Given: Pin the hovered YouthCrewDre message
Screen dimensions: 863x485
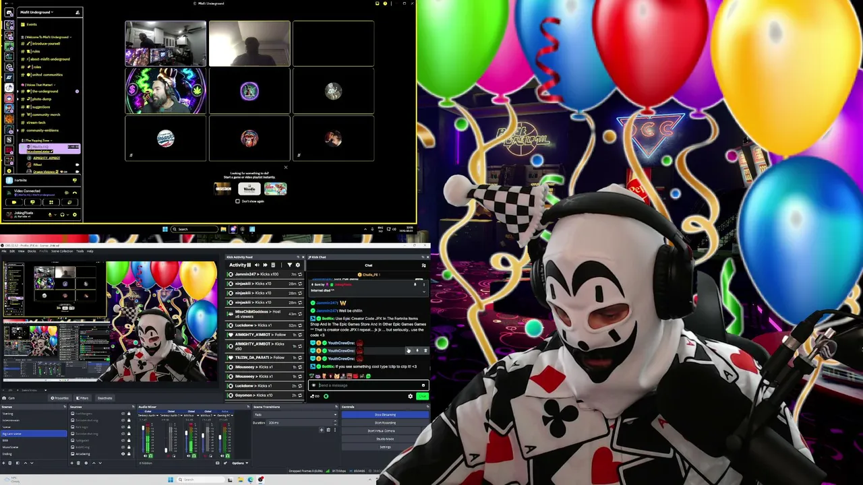Looking at the screenshot, I should pos(417,350).
